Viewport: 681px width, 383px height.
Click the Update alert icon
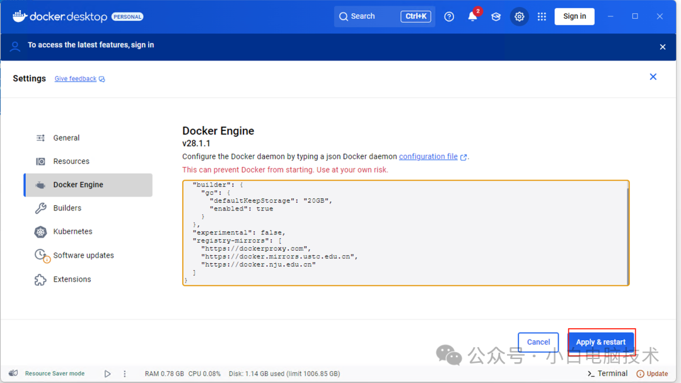click(640, 374)
